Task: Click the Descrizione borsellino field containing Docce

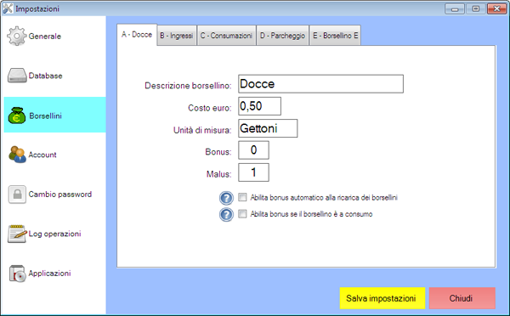Action: click(320, 84)
